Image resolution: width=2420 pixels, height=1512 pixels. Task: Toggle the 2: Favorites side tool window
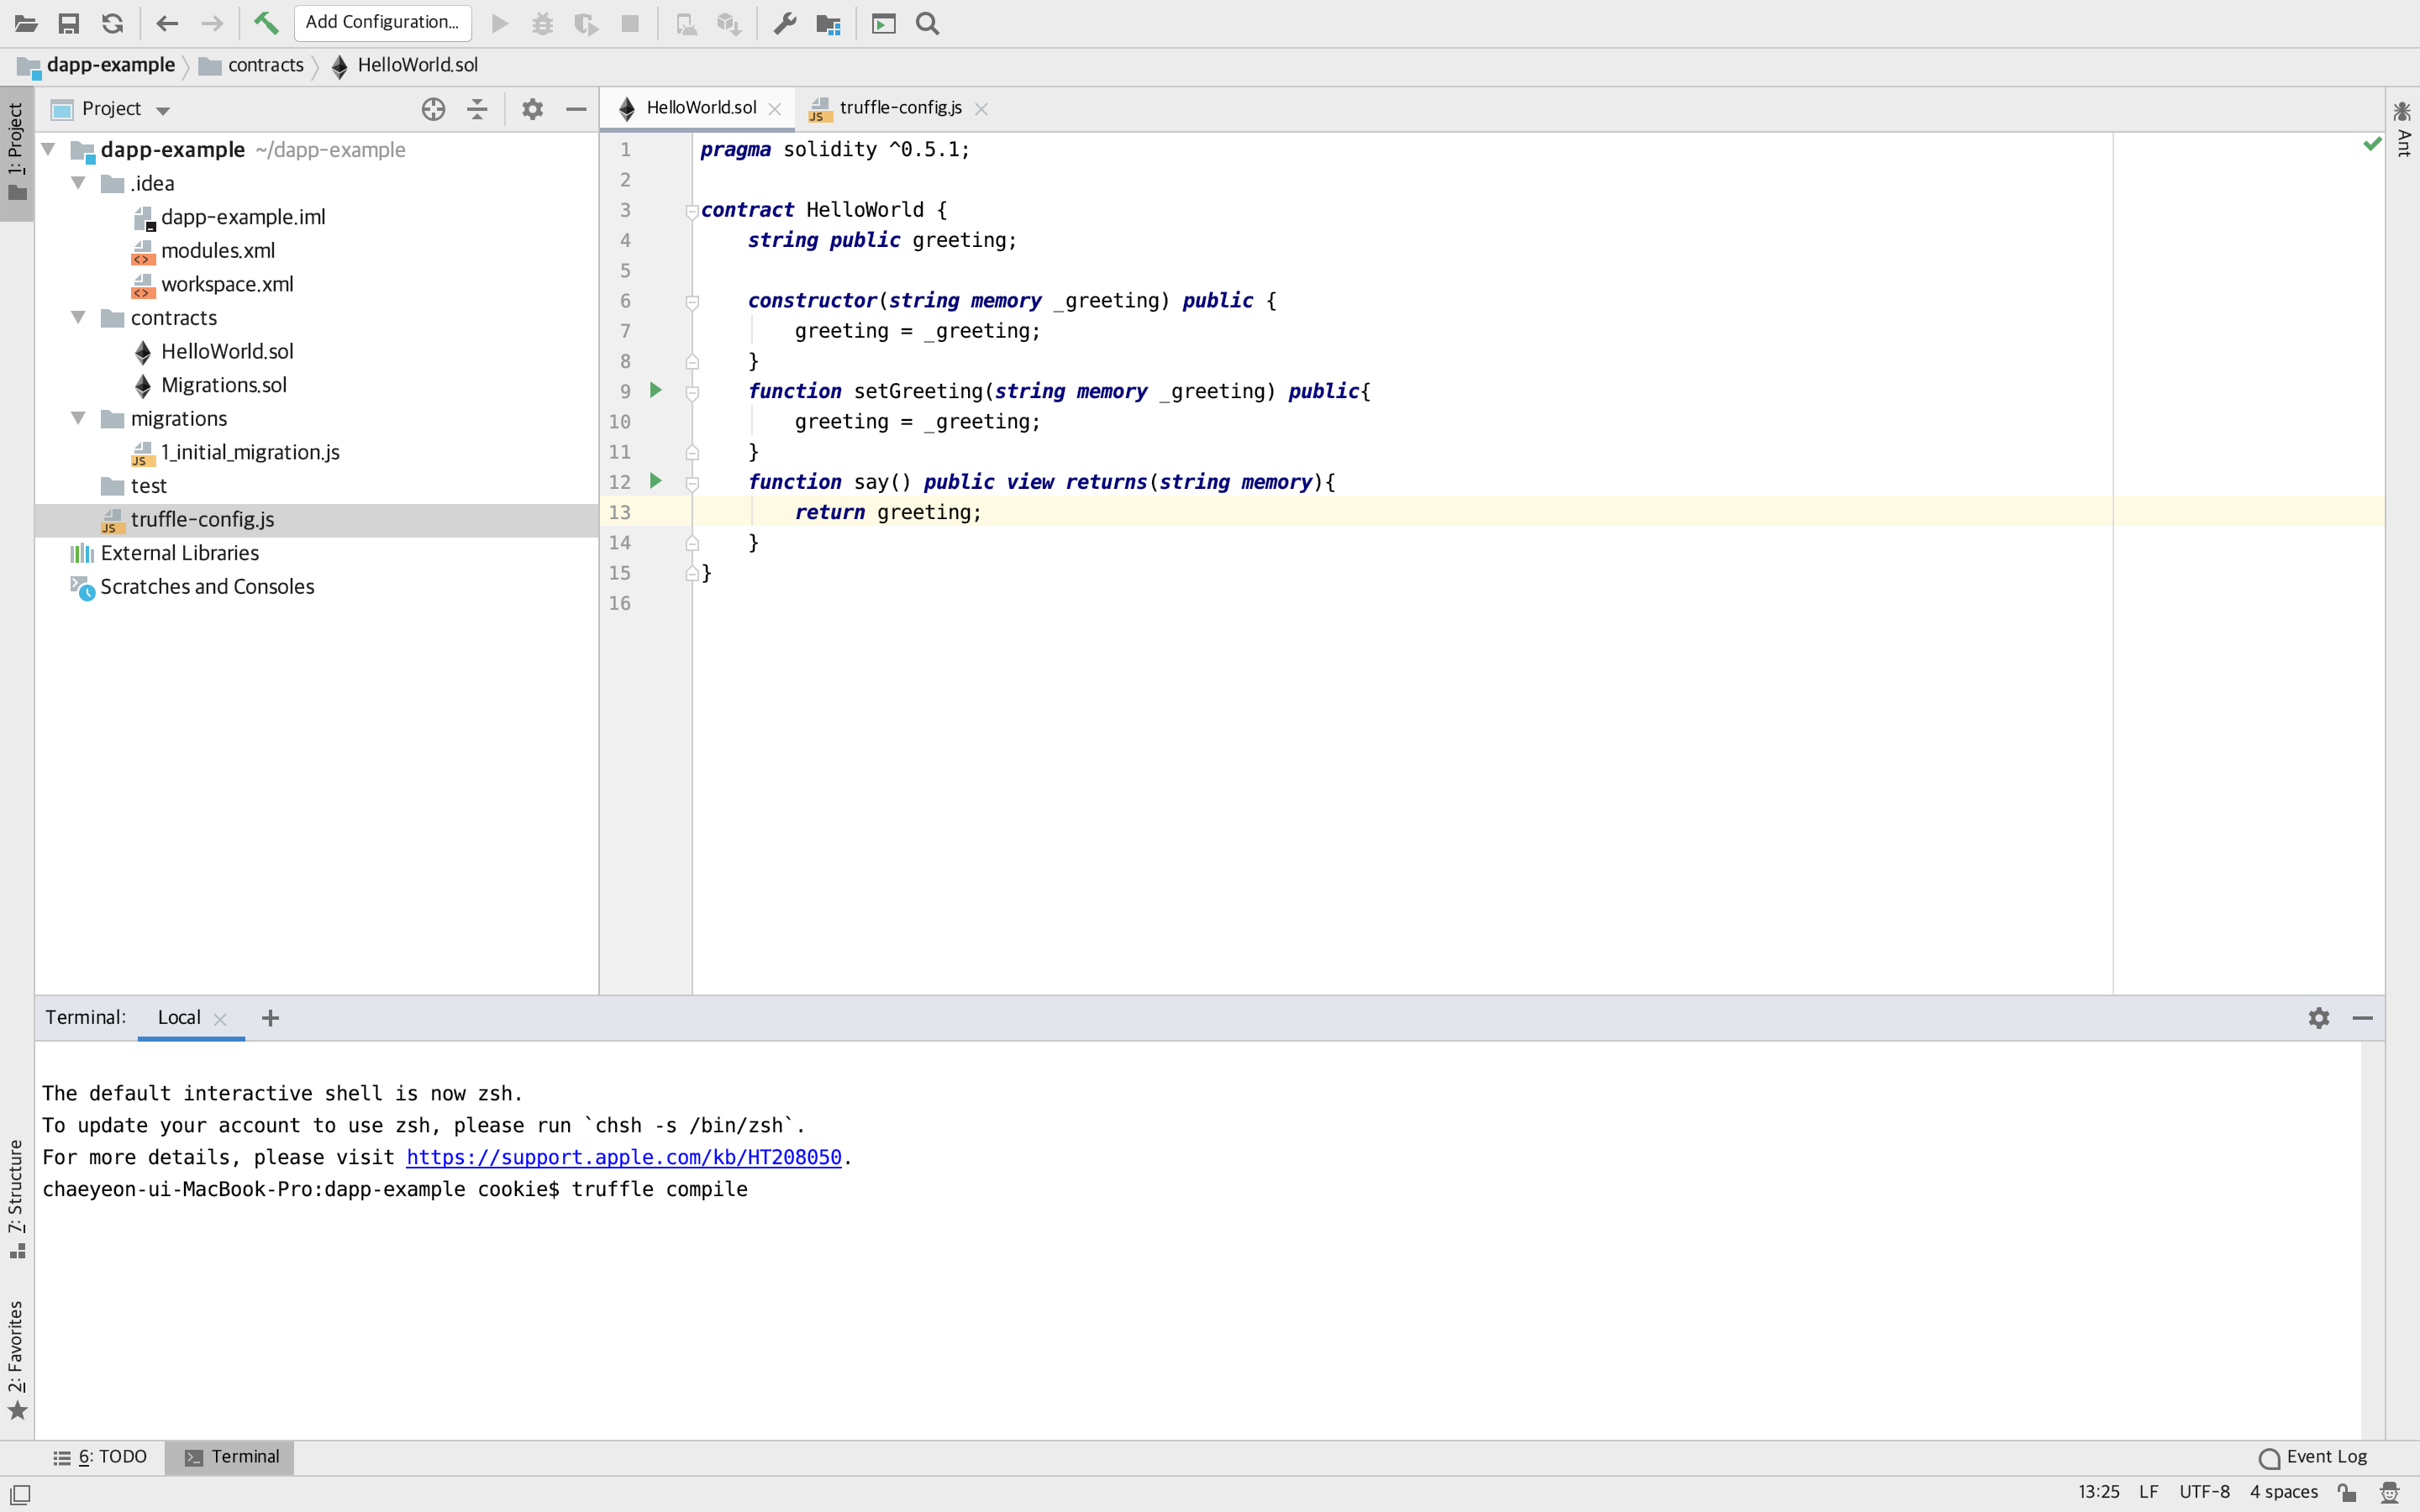17,1360
